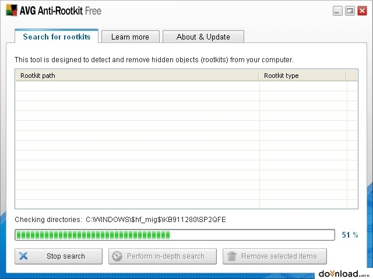
Task: Switch to the Search for rootkits tab
Action: [57, 37]
